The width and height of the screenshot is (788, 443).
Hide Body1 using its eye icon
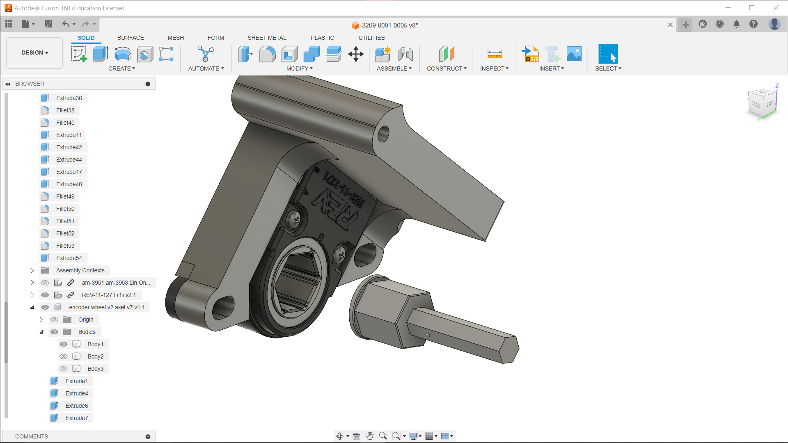(x=63, y=344)
